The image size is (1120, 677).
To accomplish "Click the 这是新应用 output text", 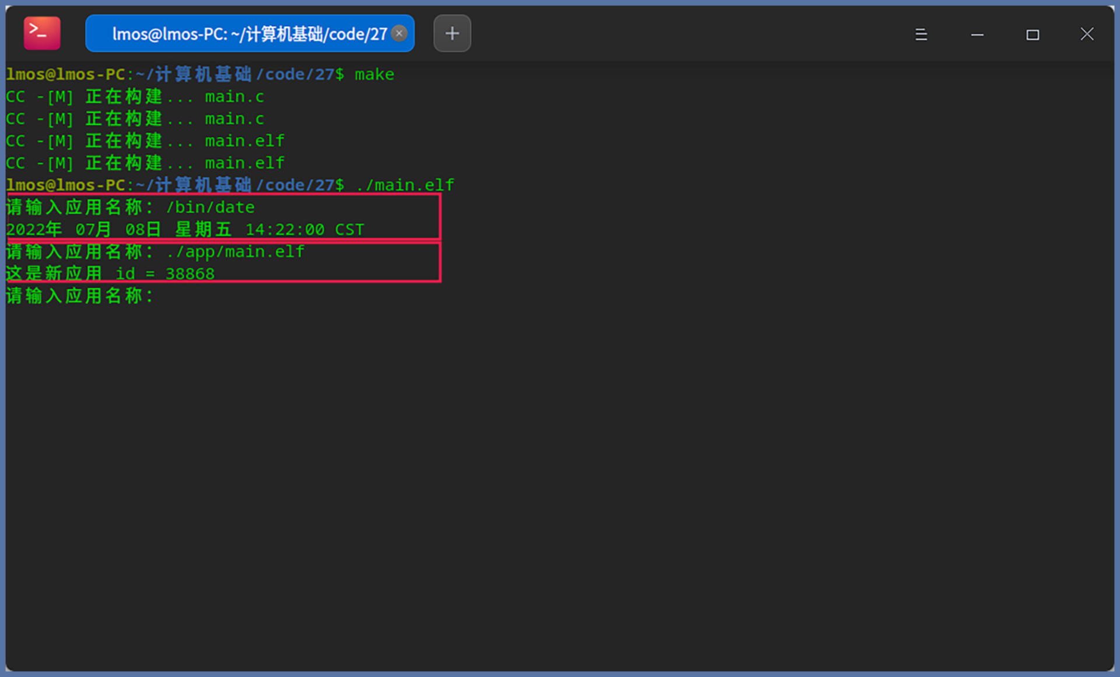I will [x=54, y=274].
